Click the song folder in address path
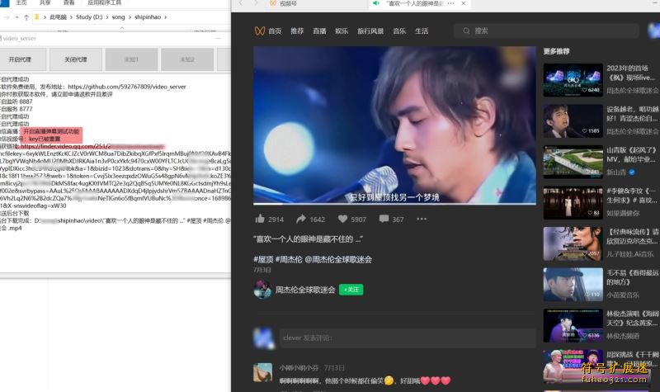The image size is (660, 392). pyautogui.click(x=118, y=17)
